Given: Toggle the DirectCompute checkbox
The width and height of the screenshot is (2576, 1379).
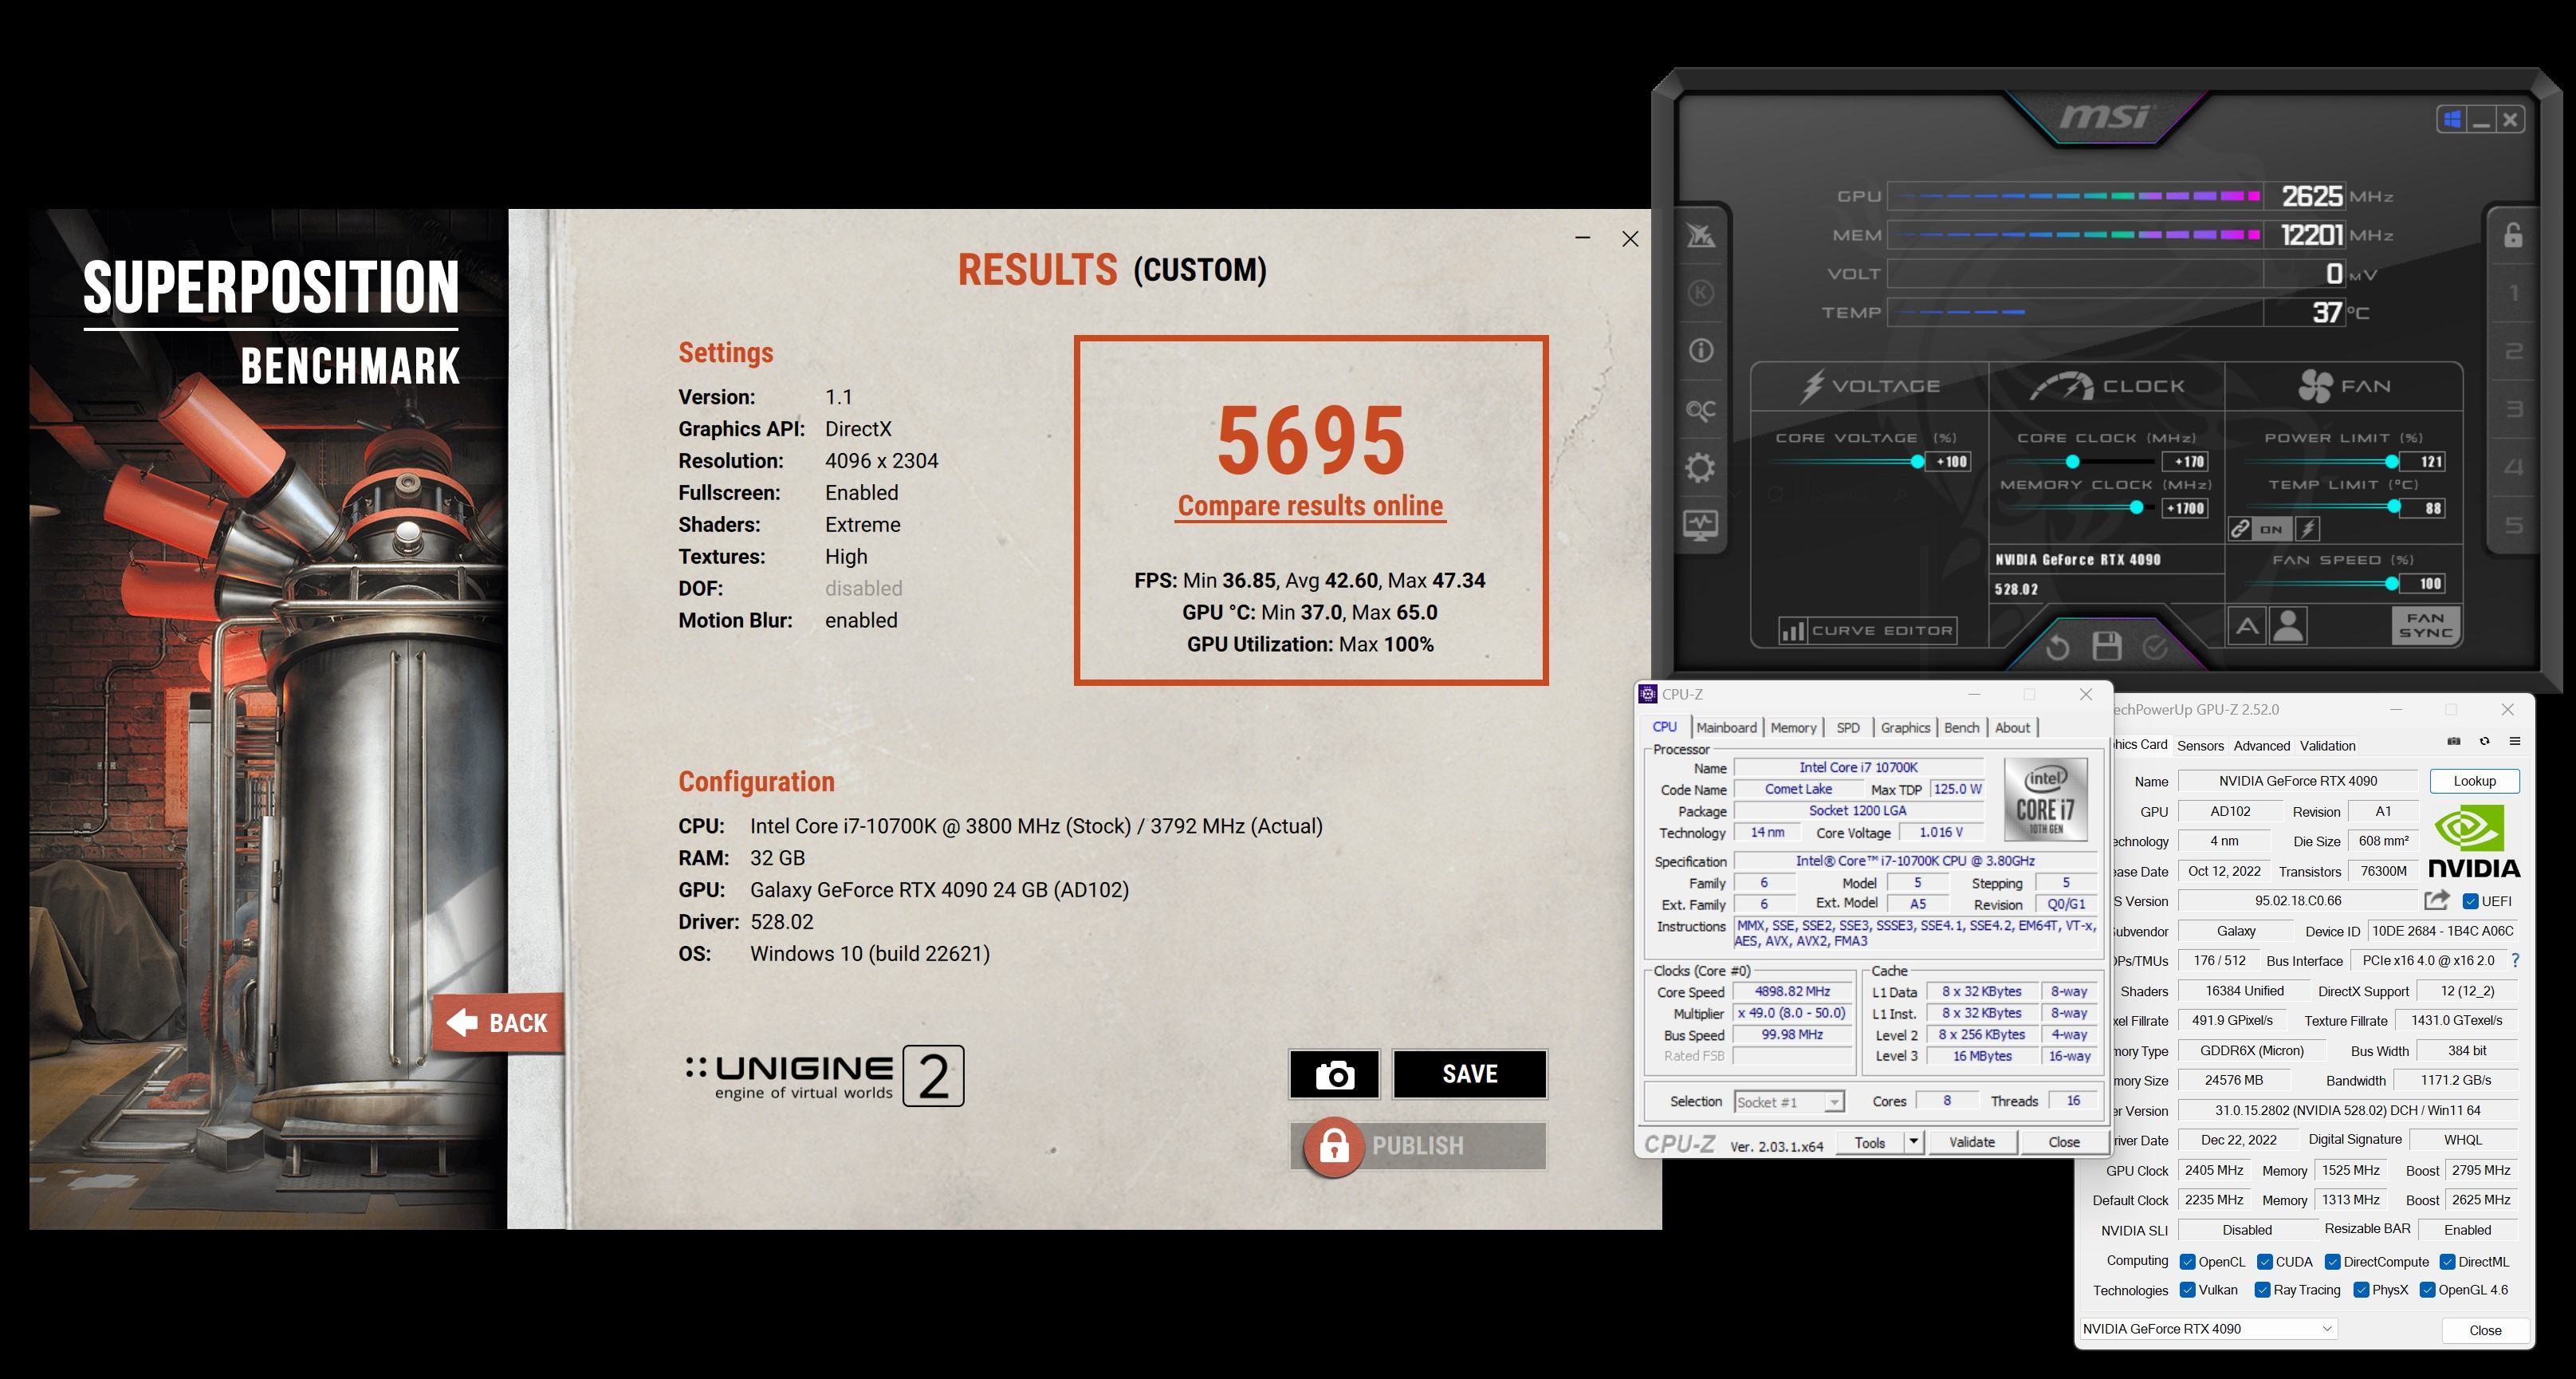Looking at the screenshot, I should click(x=2332, y=1261).
